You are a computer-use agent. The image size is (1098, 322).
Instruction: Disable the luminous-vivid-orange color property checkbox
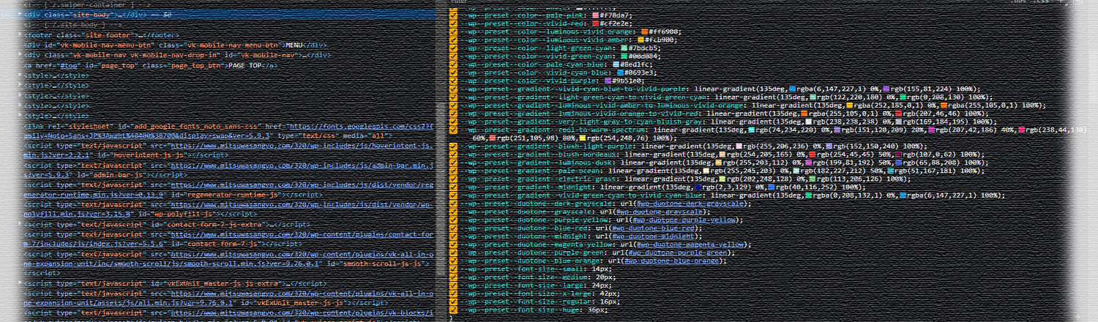[x=454, y=31]
